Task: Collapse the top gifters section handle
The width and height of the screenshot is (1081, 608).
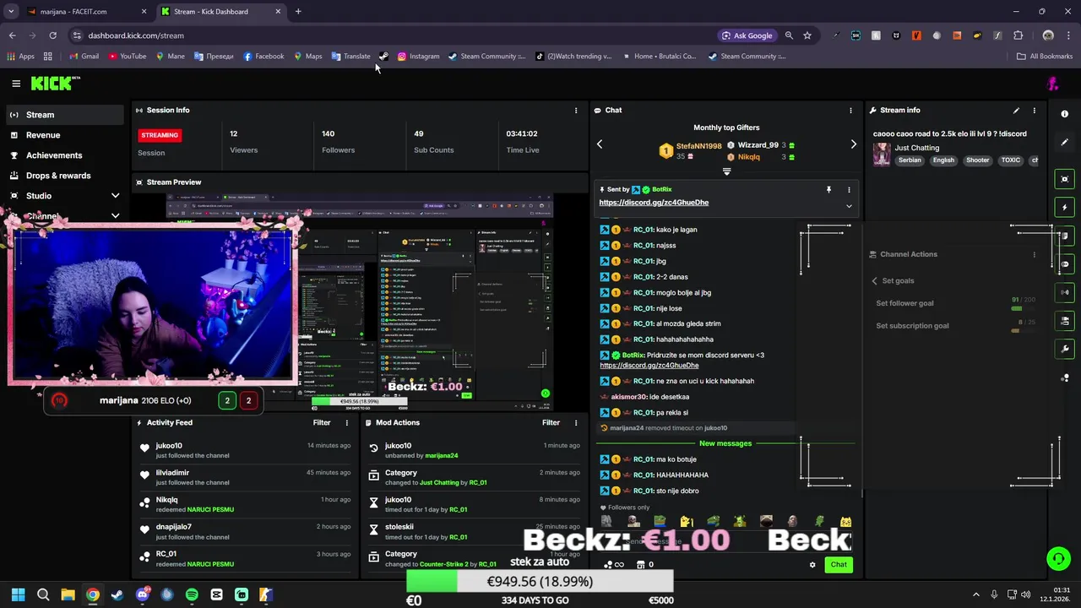Action: point(726,171)
